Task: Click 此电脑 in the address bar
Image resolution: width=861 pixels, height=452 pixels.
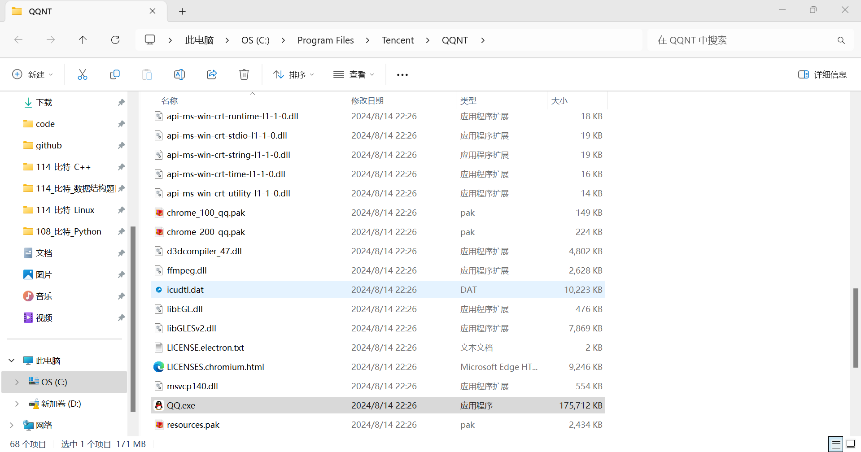Action: [199, 40]
